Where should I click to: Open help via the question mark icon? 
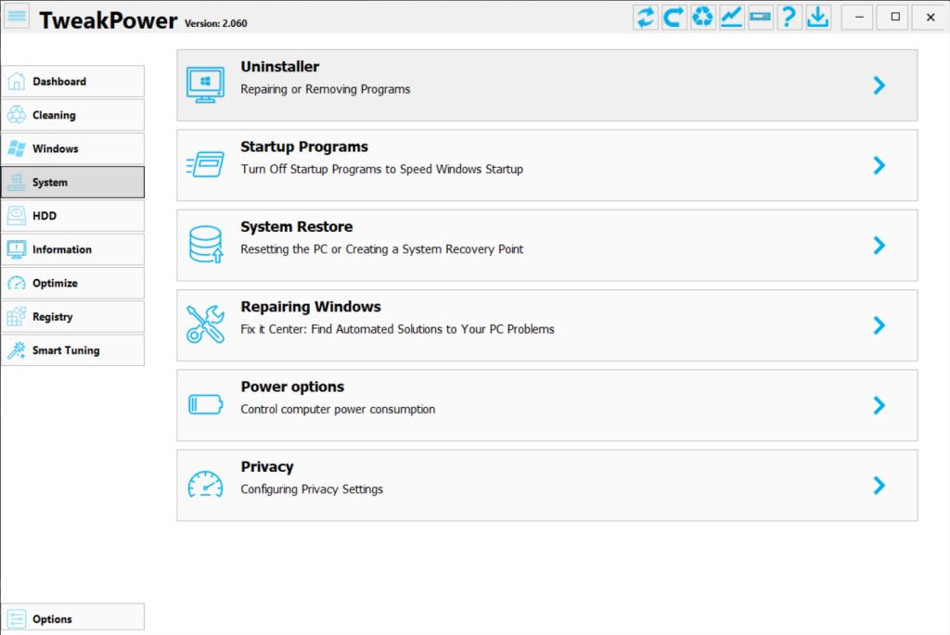789,17
